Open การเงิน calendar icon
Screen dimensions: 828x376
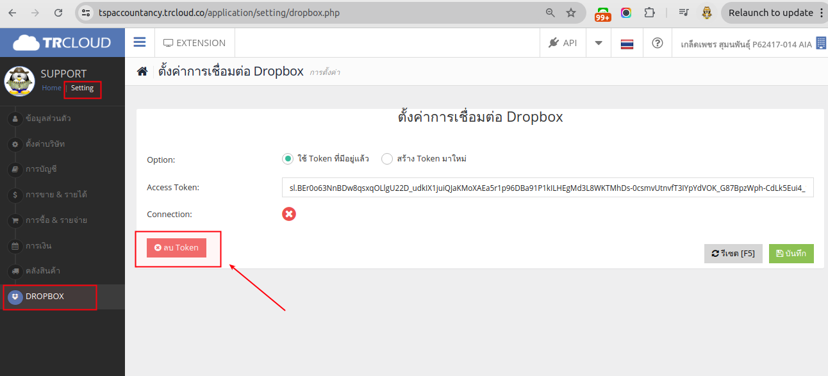[x=15, y=246]
